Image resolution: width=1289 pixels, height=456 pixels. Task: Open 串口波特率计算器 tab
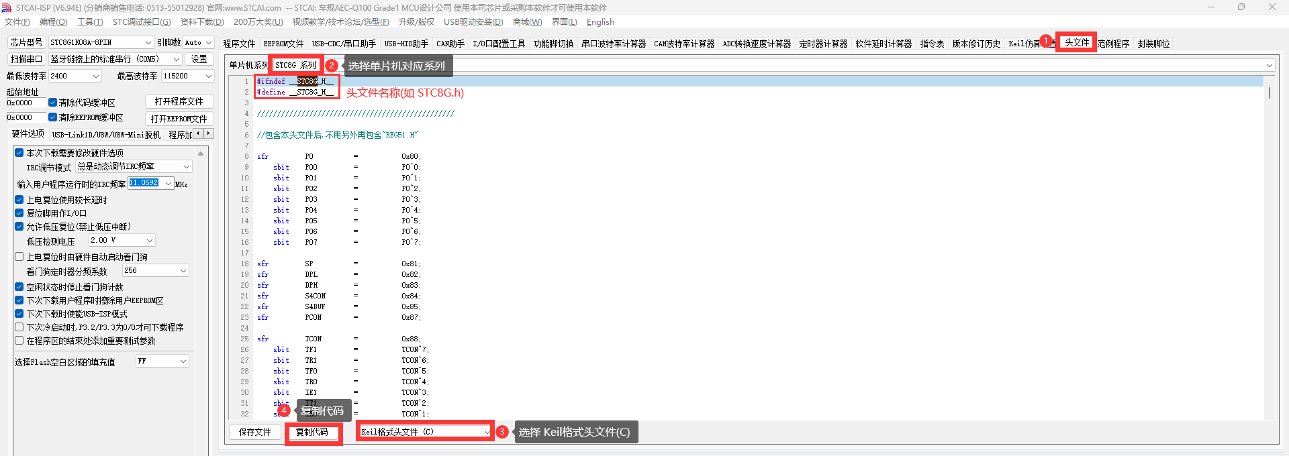[x=614, y=44]
